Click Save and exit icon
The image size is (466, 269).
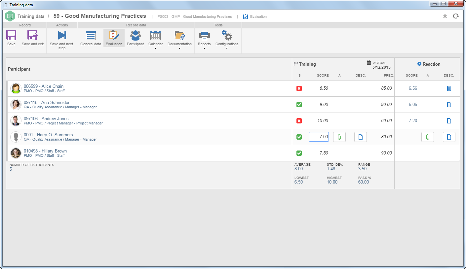[33, 35]
